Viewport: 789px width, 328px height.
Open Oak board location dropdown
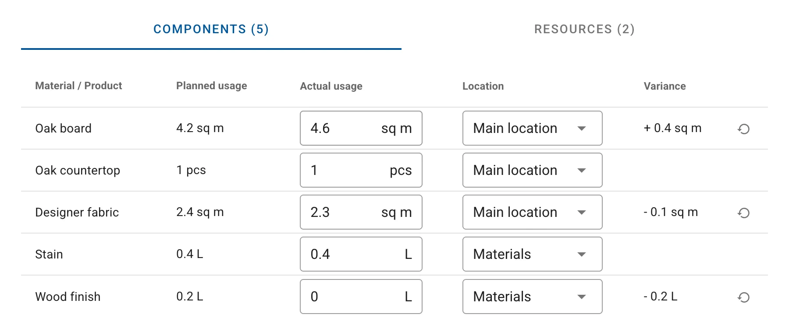click(x=532, y=128)
